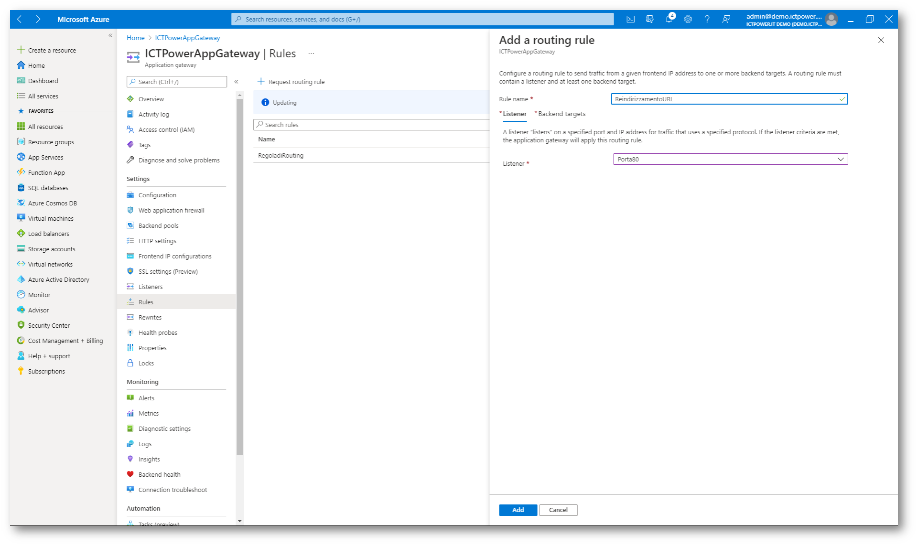This screenshot has width=918, height=546.
Task: Go back with browser back arrow
Action: (x=20, y=19)
